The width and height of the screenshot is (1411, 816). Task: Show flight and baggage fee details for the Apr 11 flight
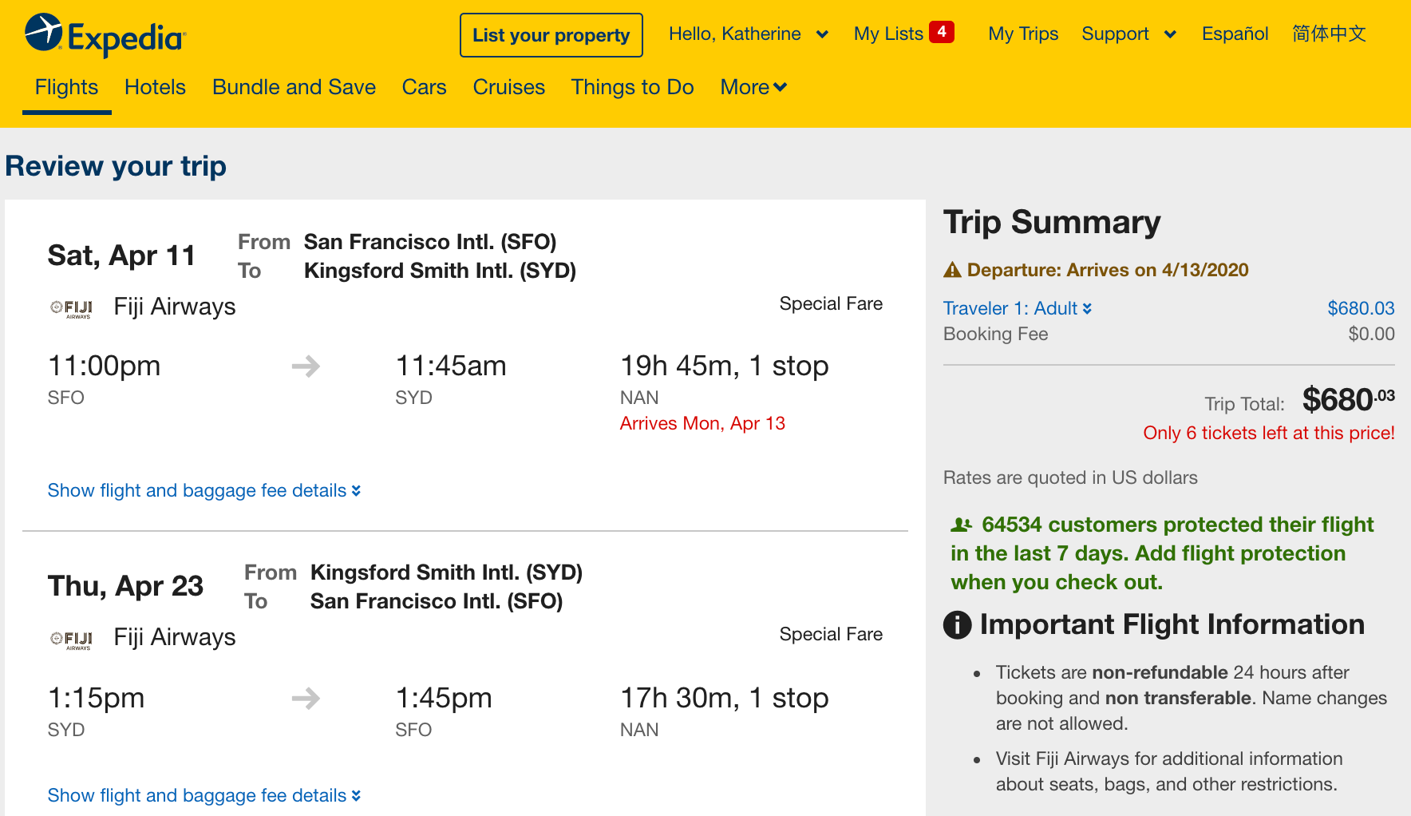click(x=204, y=490)
